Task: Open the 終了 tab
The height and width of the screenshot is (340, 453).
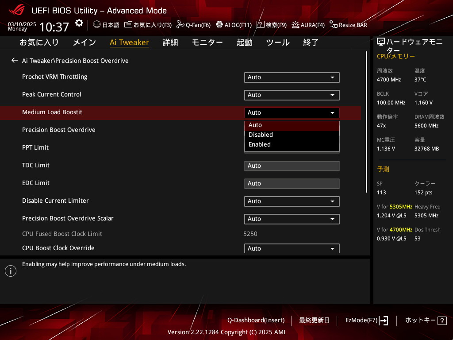Action: [311, 42]
